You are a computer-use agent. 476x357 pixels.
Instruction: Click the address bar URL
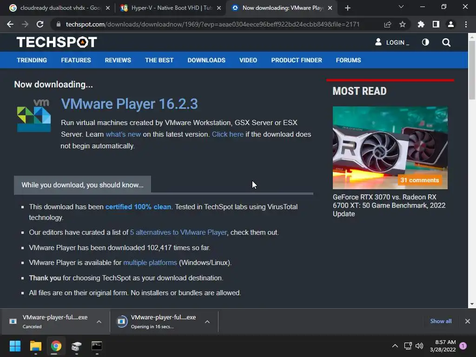[212, 24]
